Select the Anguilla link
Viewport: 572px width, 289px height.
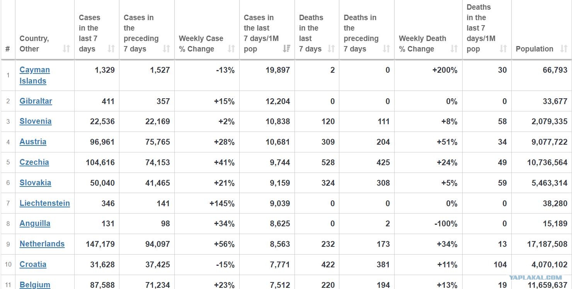[x=35, y=223]
